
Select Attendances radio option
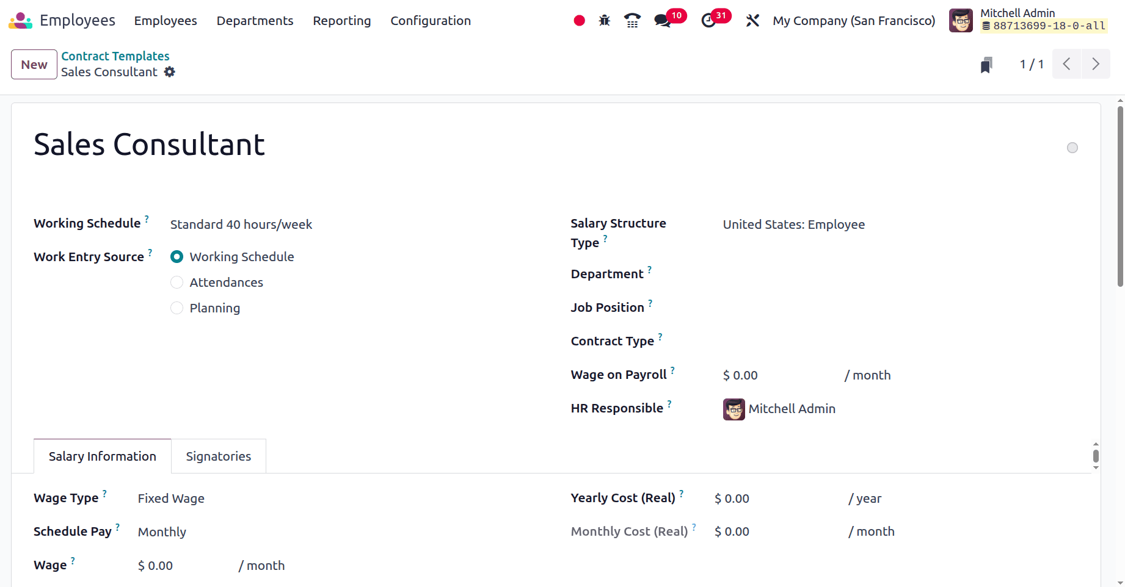(177, 283)
